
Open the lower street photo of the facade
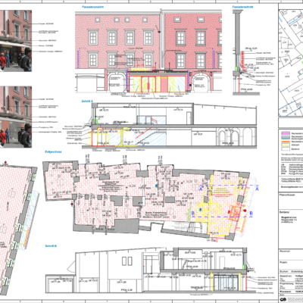point(16,117)
